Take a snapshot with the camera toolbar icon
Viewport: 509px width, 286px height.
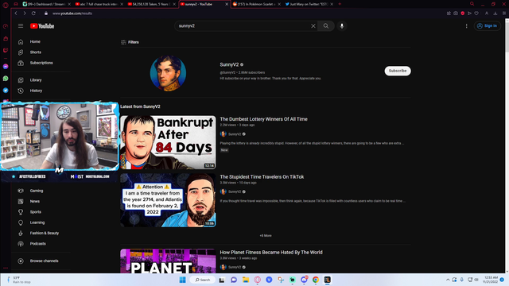pyautogui.click(x=456, y=14)
